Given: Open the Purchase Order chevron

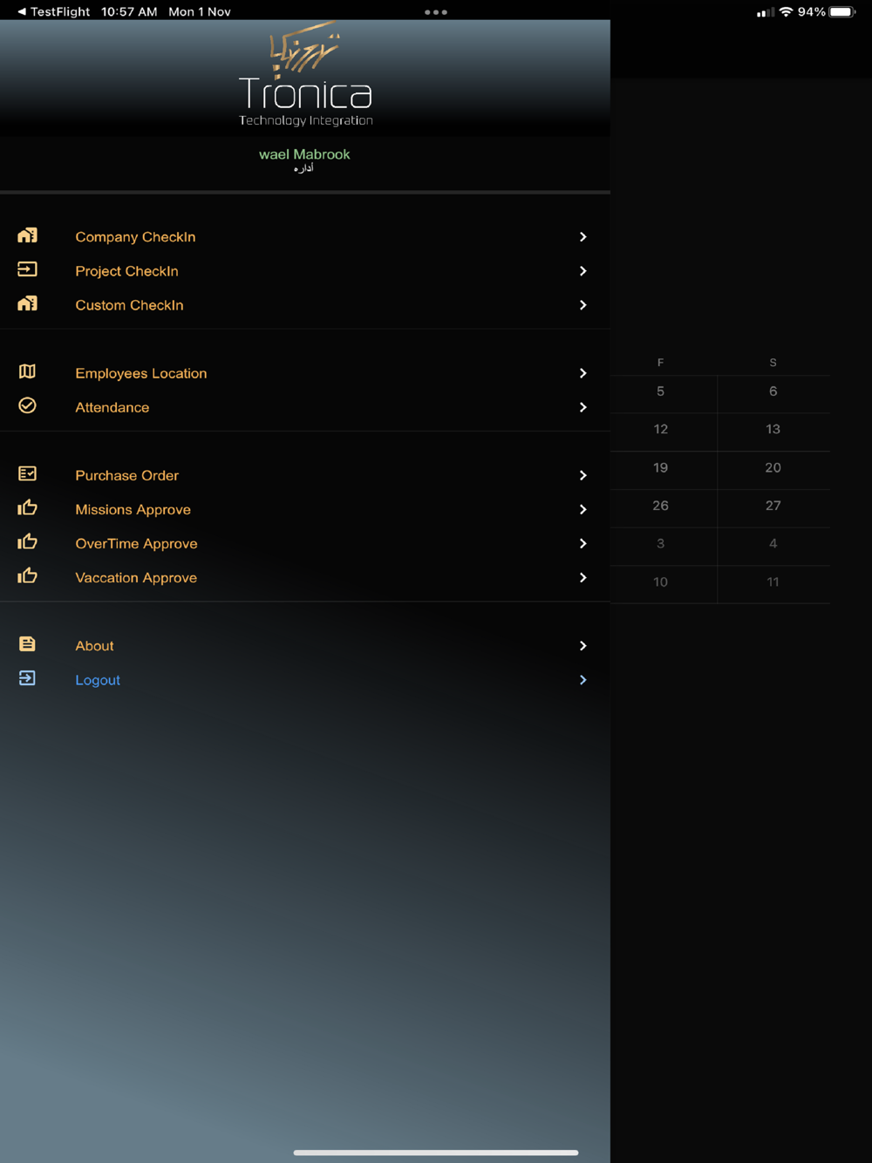Looking at the screenshot, I should [583, 475].
